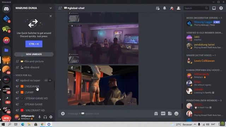This screenshot has height=127, width=226.
Task: Open taskbar search
Action: coord(10,125)
